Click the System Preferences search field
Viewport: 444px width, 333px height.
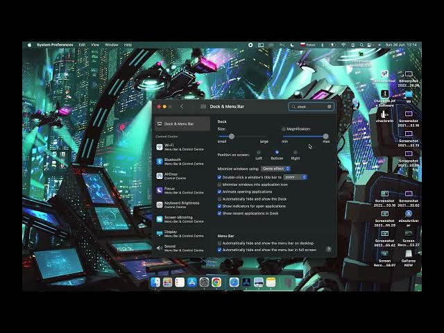click(311, 107)
